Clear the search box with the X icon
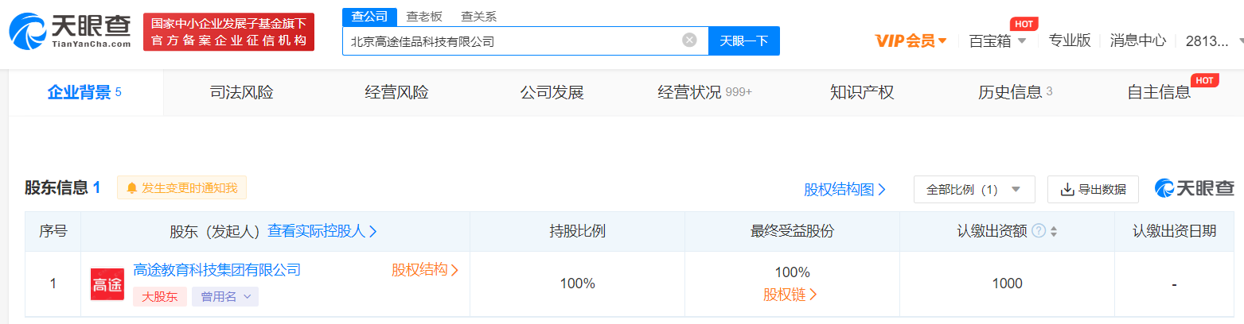The height and width of the screenshot is (324, 1244). (x=689, y=40)
